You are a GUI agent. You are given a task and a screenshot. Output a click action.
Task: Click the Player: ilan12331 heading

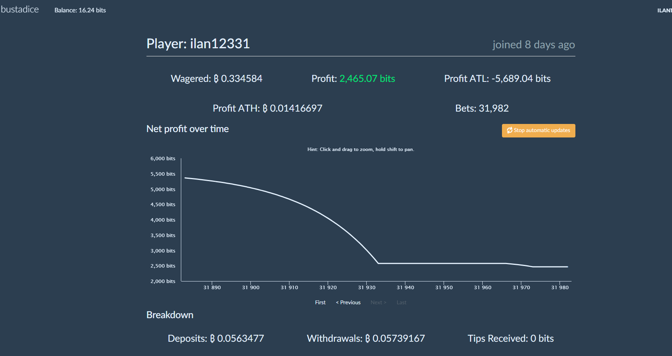[x=198, y=44]
